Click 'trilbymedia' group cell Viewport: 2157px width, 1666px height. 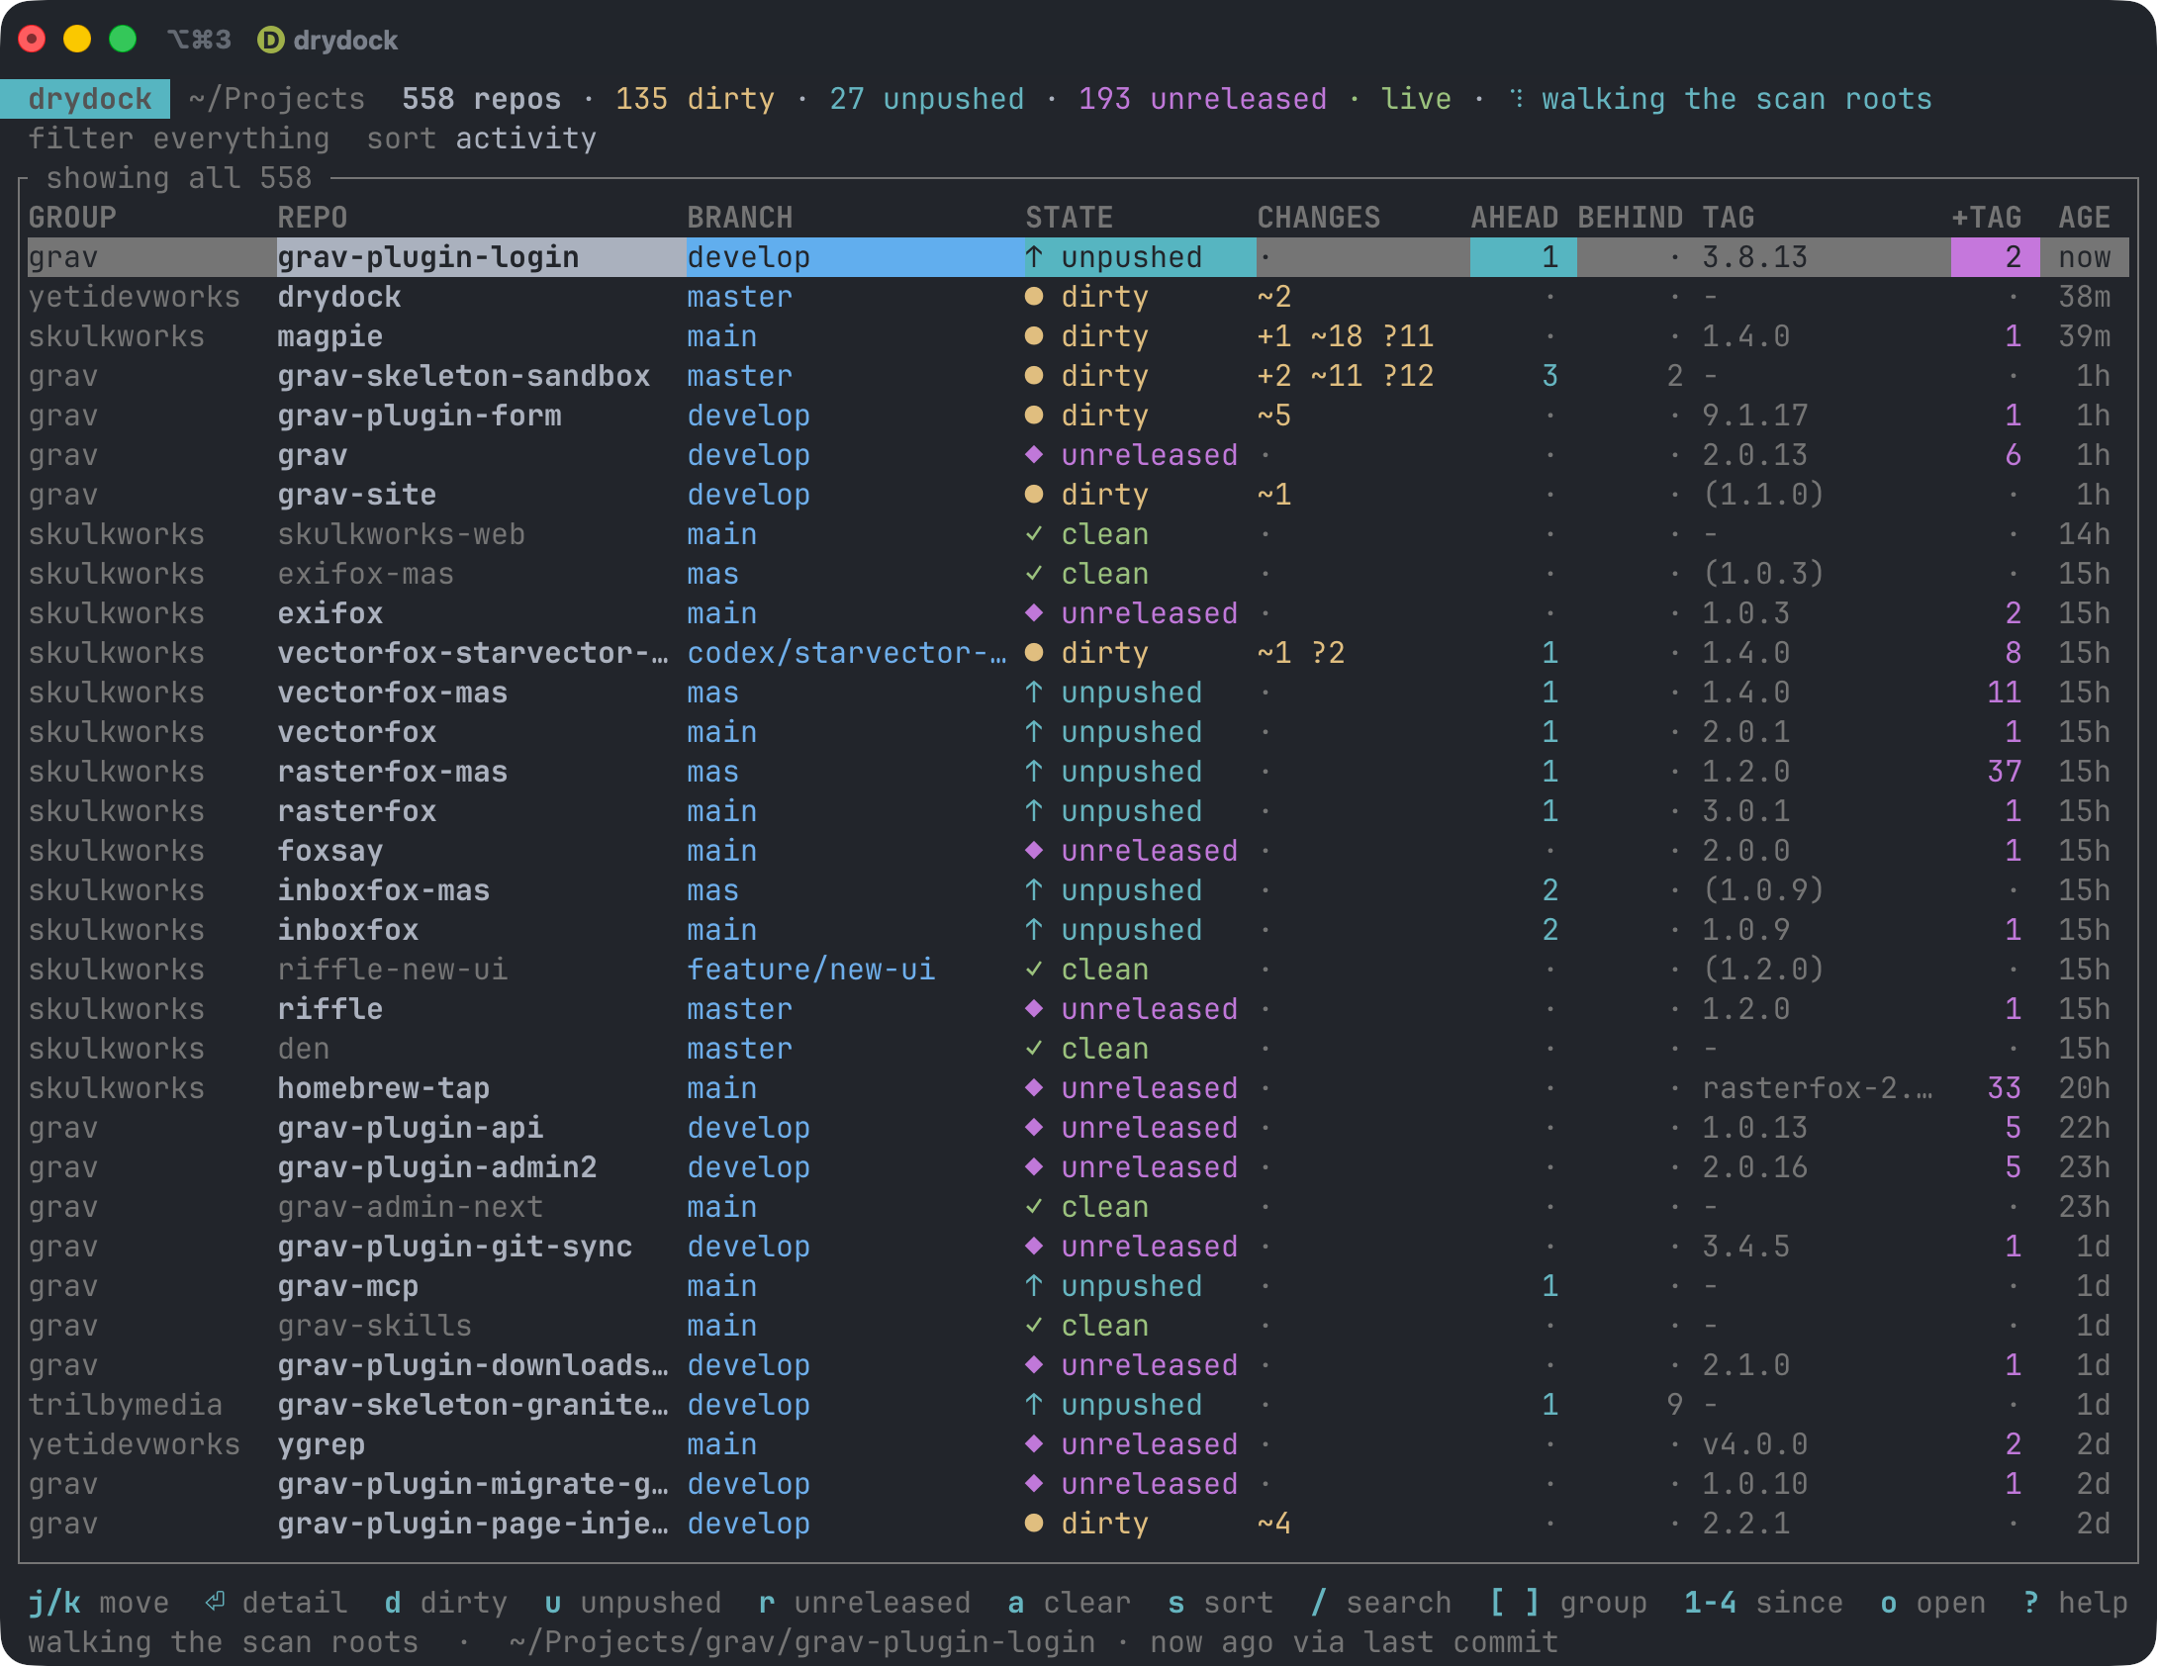click(x=126, y=1405)
